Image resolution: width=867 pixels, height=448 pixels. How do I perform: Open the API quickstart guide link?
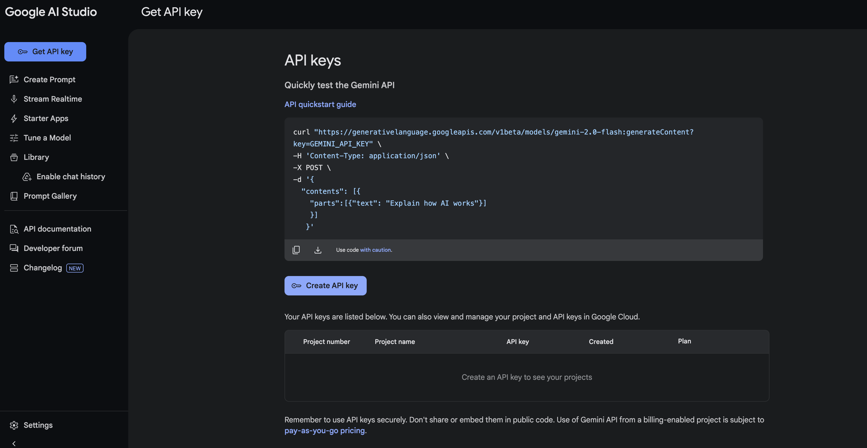point(320,104)
